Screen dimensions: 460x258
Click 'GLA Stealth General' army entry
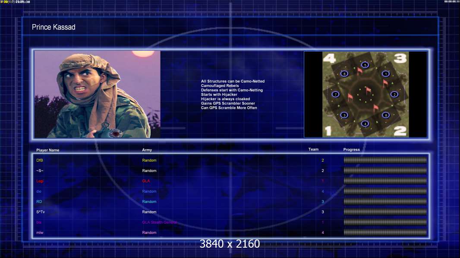coord(160,222)
